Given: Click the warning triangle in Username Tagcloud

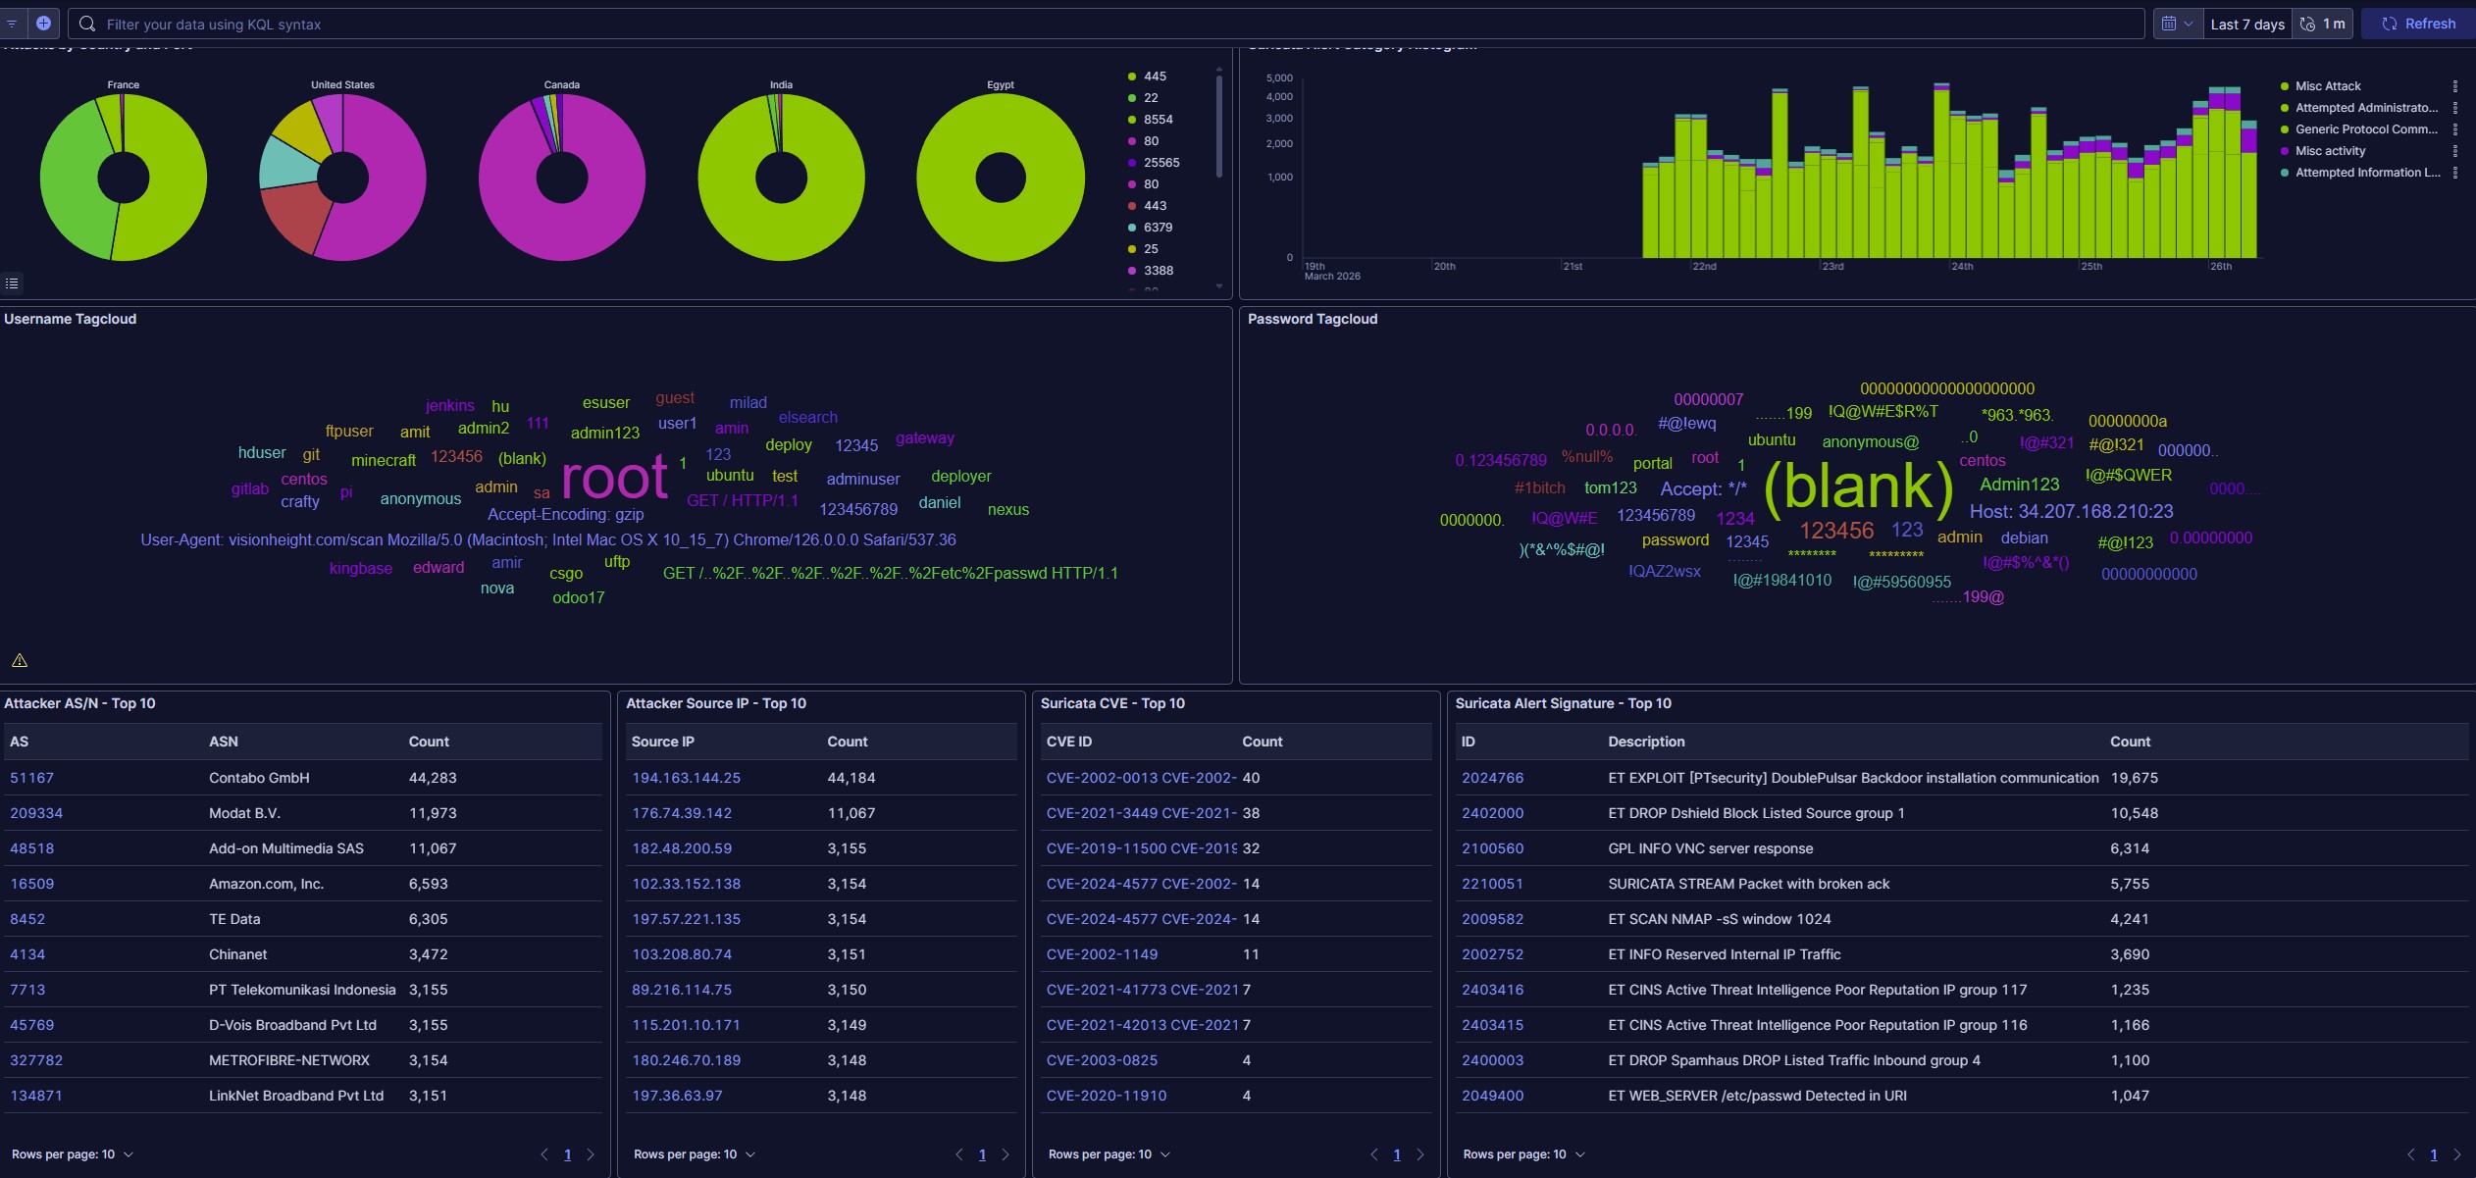Looking at the screenshot, I should (x=20, y=660).
